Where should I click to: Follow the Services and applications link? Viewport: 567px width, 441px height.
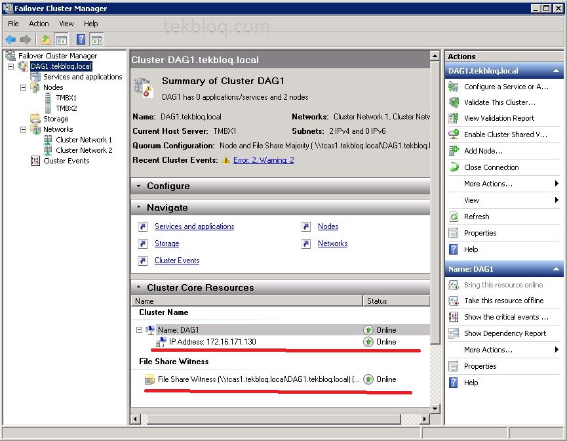194,226
